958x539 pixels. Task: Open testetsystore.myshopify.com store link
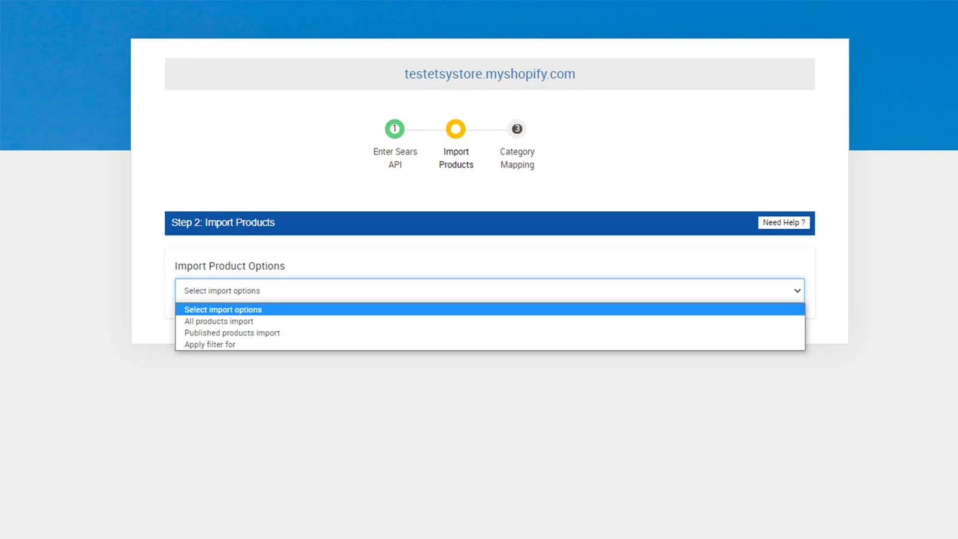click(x=490, y=74)
